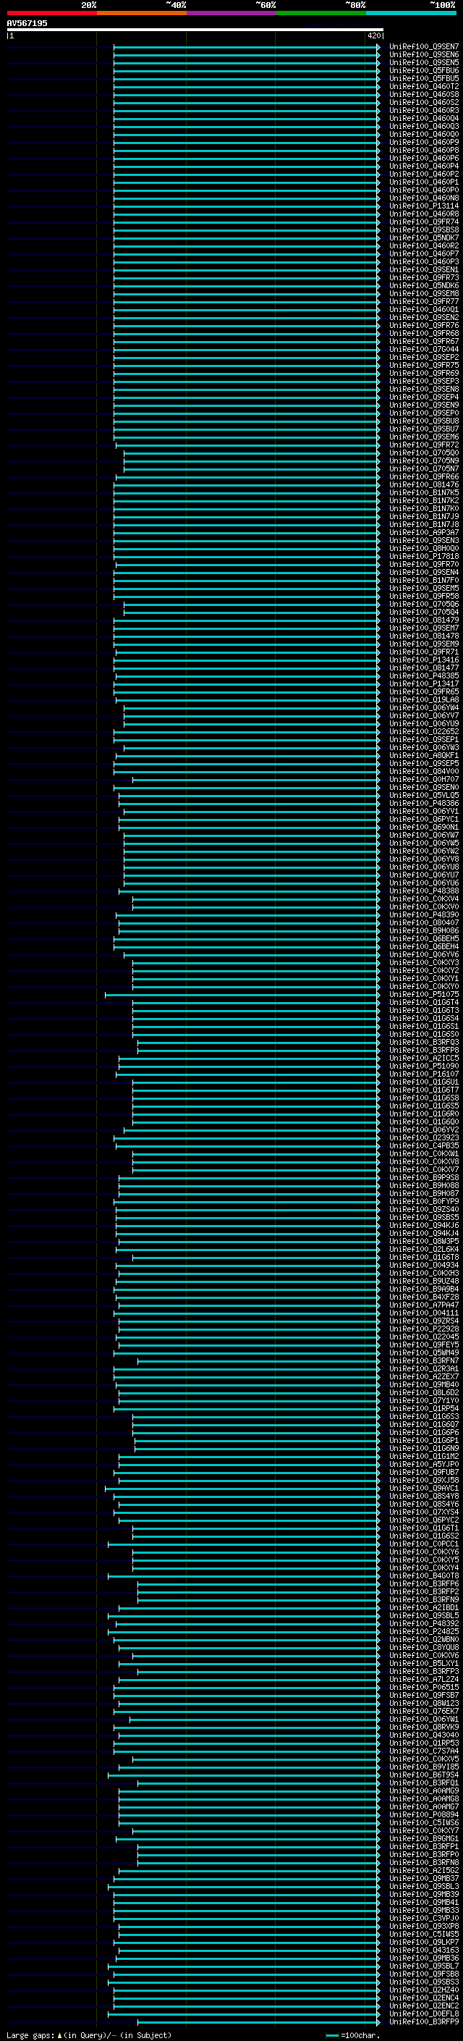The width and height of the screenshot is (463, 2041).
Task: Open hit UniRef100_Q9FR74
Action: click(x=424, y=222)
